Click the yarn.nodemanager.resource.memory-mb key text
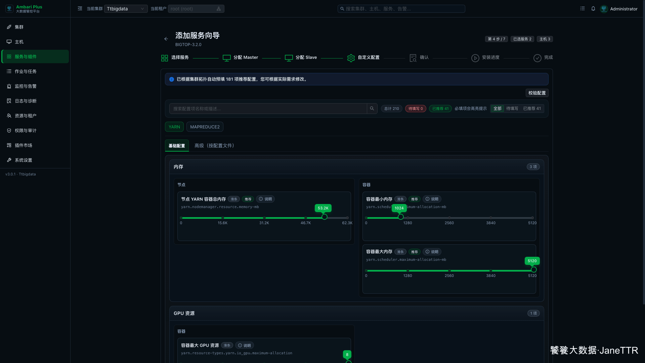 tap(220, 207)
